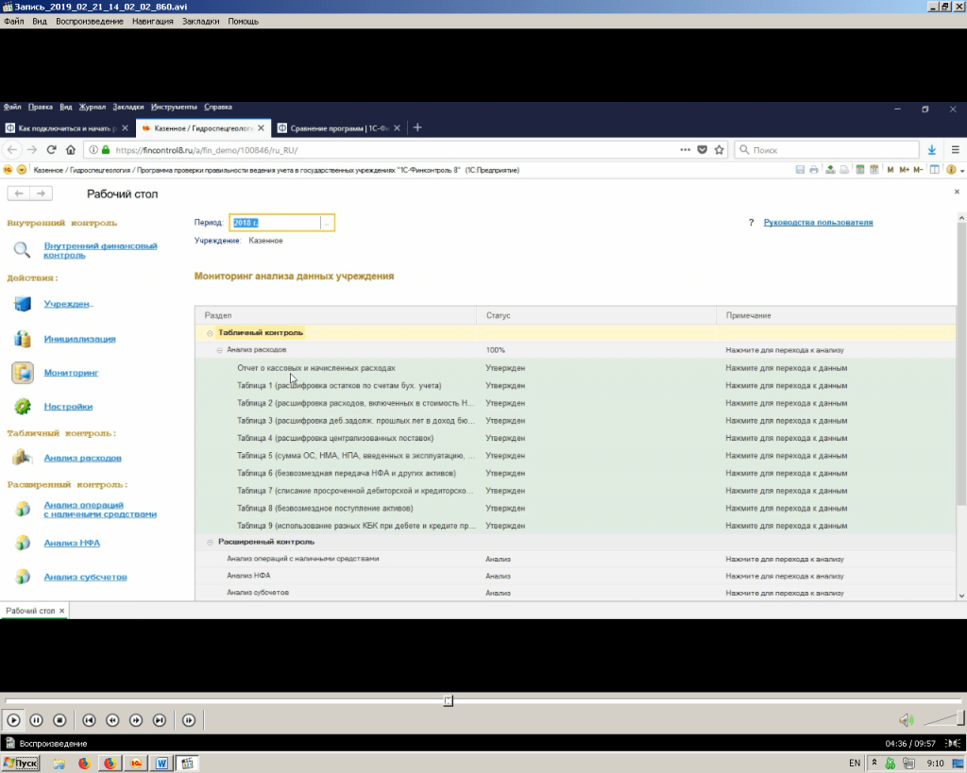967x773 pixels.
Task: Open the Период selection button
Action: tap(327, 223)
